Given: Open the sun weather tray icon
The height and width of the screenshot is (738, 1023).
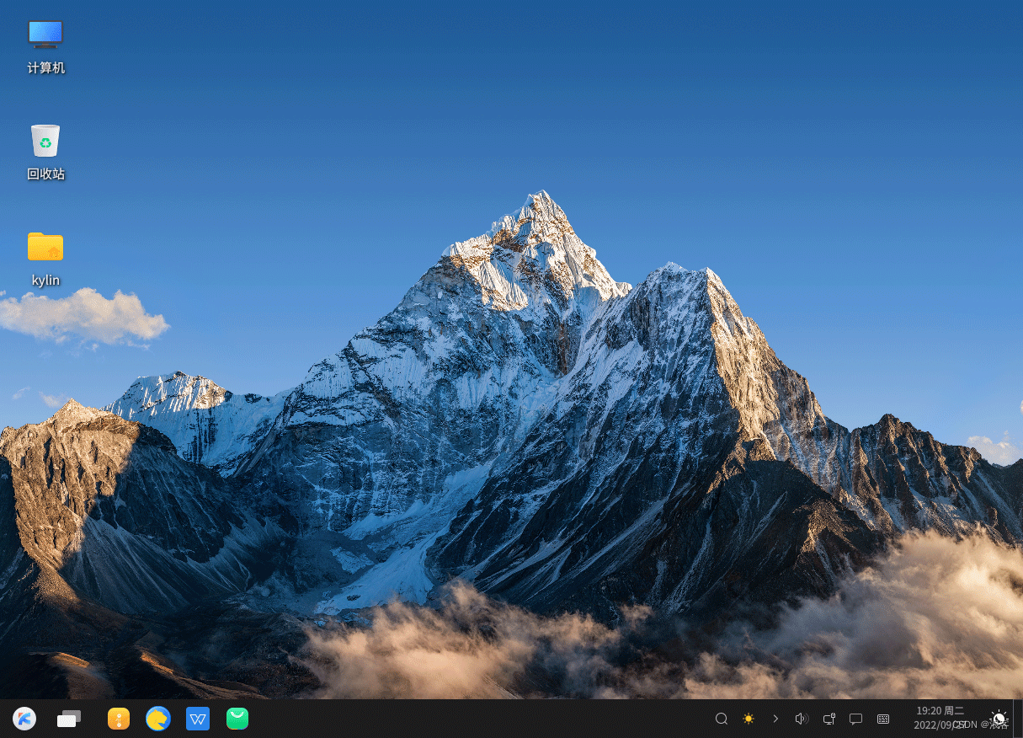Looking at the screenshot, I should (749, 719).
